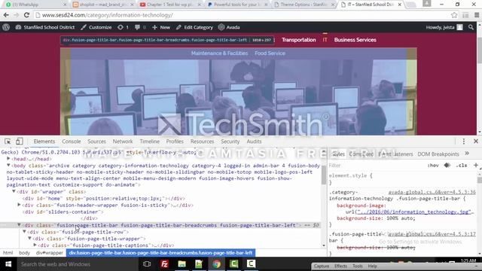Open the information_technology.jpg URL link
This screenshot has height=271, width=482.
tap(414, 212)
